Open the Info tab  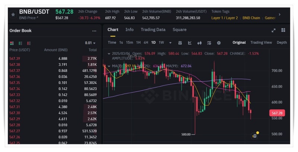[129, 30]
